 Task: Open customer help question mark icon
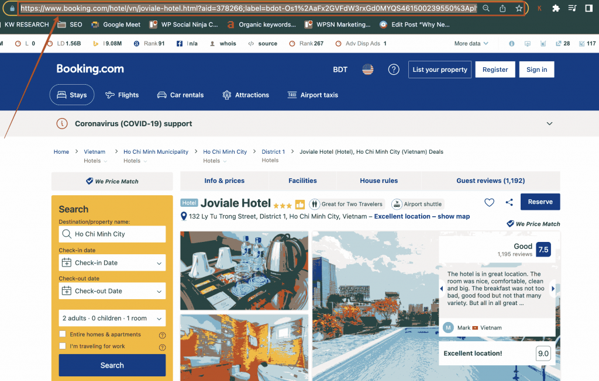pos(394,70)
